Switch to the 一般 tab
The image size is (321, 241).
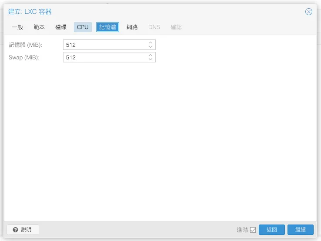point(17,27)
